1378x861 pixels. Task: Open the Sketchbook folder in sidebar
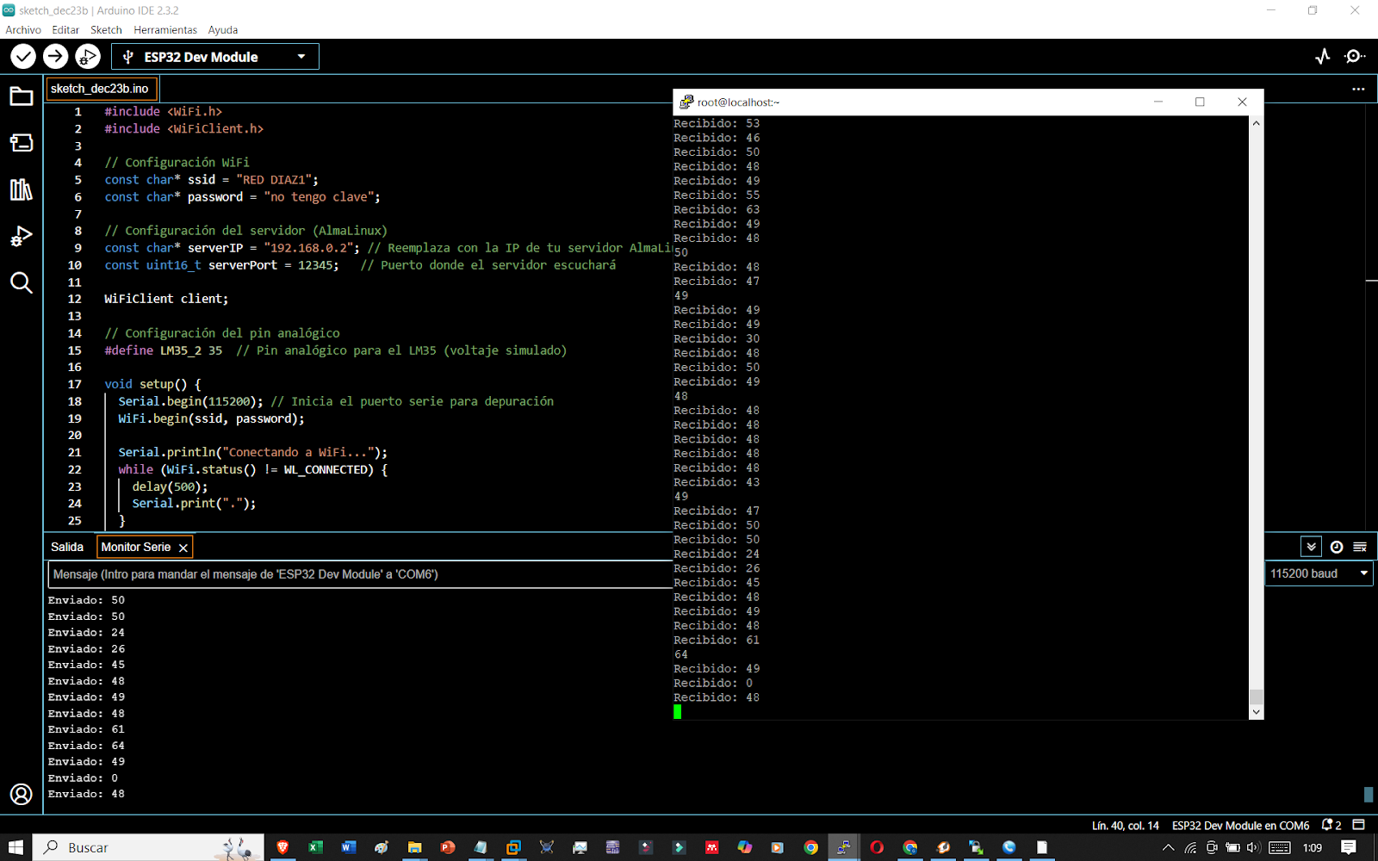pyautogui.click(x=22, y=96)
